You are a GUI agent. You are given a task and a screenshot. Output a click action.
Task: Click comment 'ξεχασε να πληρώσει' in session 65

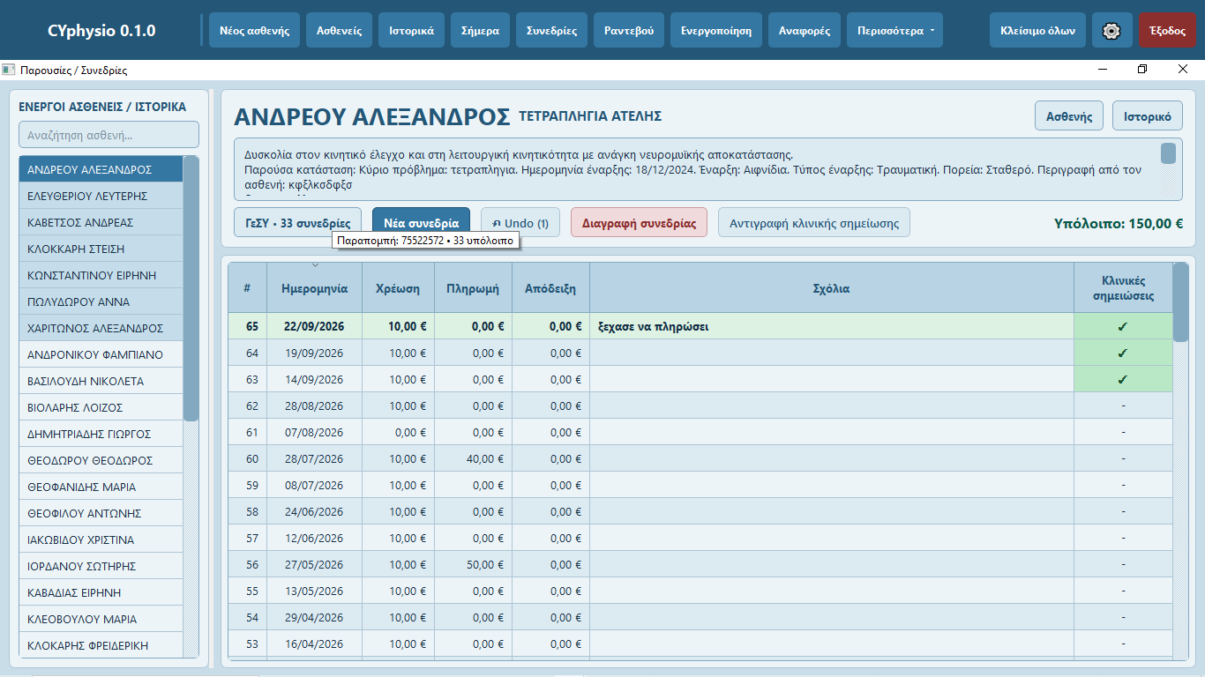(654, 327)
